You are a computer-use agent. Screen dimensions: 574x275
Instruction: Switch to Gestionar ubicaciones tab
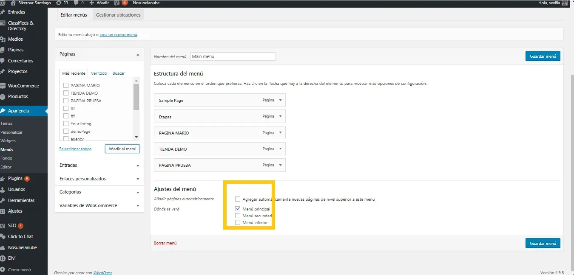118,15
